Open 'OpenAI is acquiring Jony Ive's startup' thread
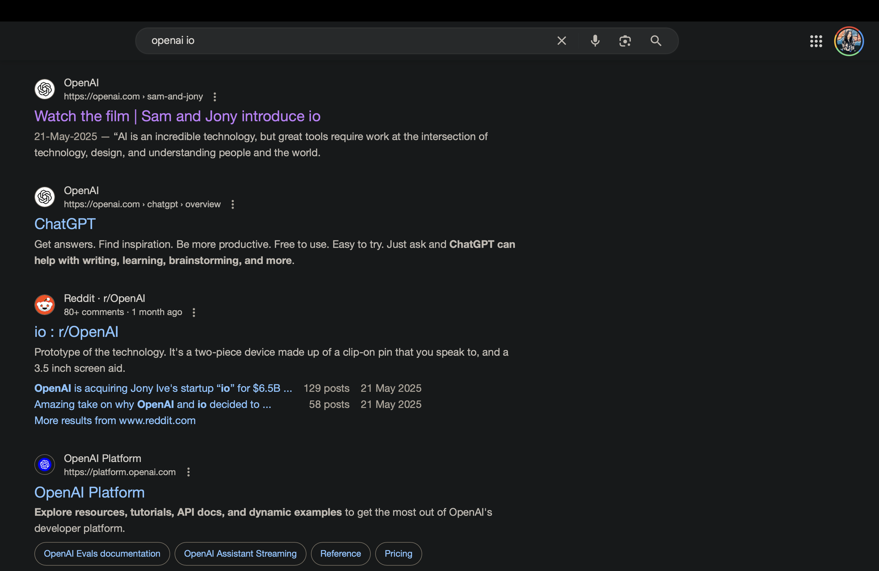Screen dimensions: 879x571 [163, 388]
